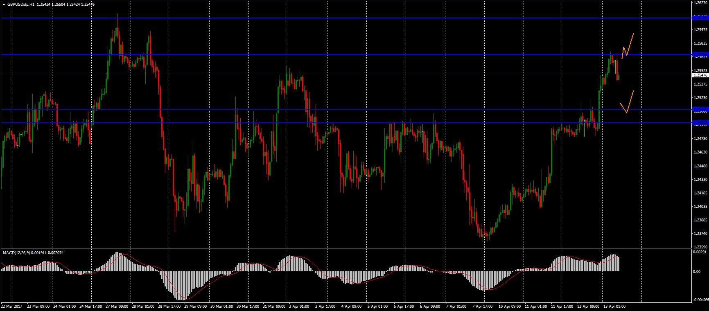This screenshot has height=311, width=709.
Task: Click the 3 Apr 01:00 time label
Action: coord(299,306)
